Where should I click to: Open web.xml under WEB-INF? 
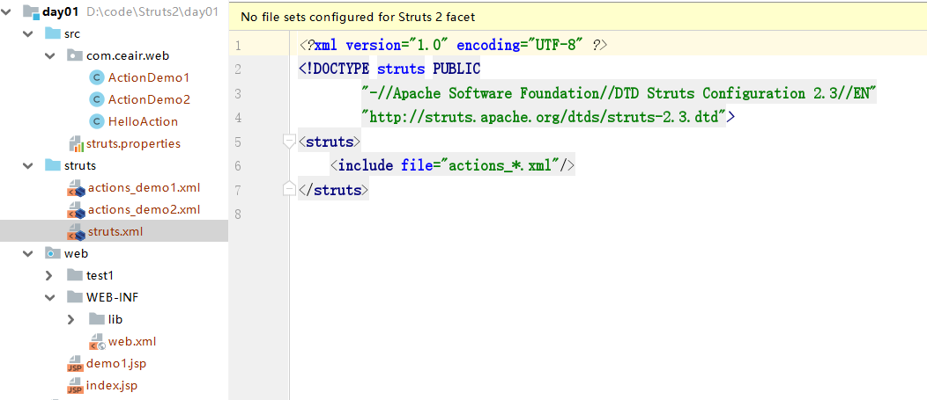(132, 341)
